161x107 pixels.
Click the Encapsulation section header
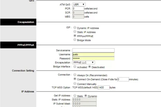click(x=18, y=22)
